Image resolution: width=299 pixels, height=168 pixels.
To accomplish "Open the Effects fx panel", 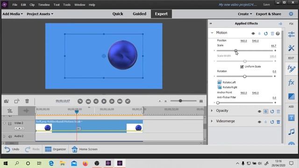I will (x=291, y=83).
